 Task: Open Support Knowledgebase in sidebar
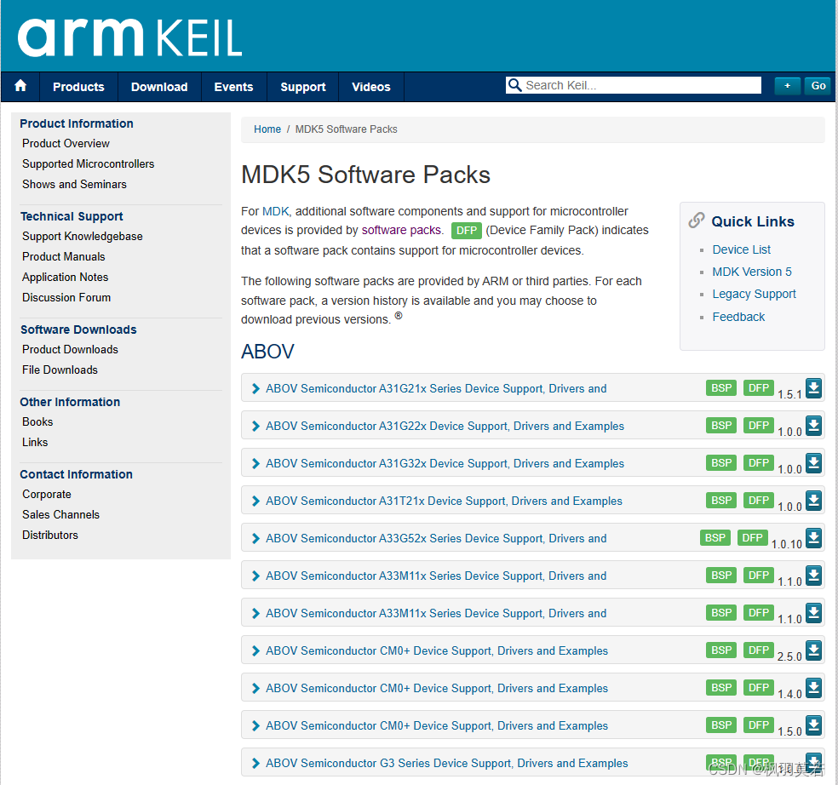click(83, 236)
